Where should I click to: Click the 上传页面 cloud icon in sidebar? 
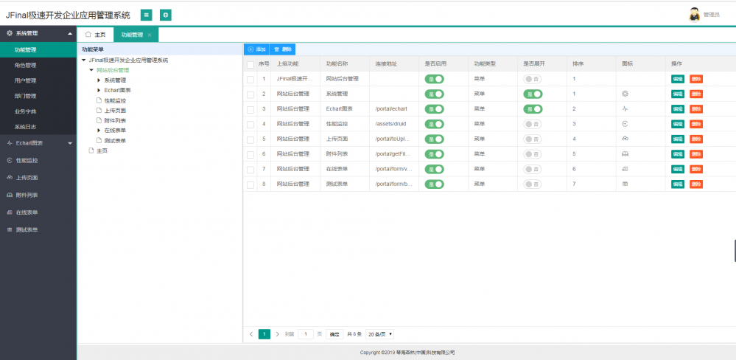pyautogui.click(x=10, y=178)
